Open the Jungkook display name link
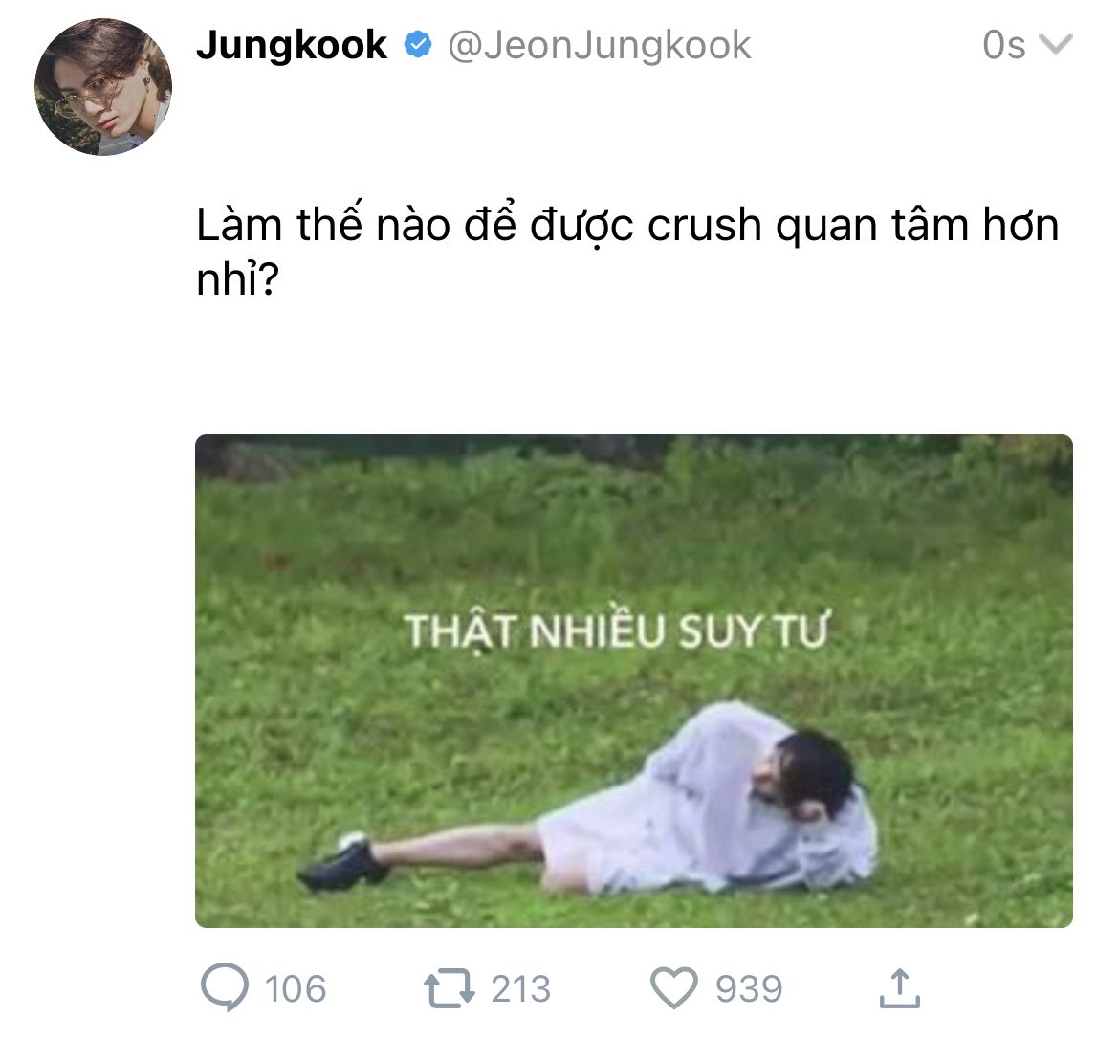Viewport: 1119px width, 1040px height. coord(292,45)
